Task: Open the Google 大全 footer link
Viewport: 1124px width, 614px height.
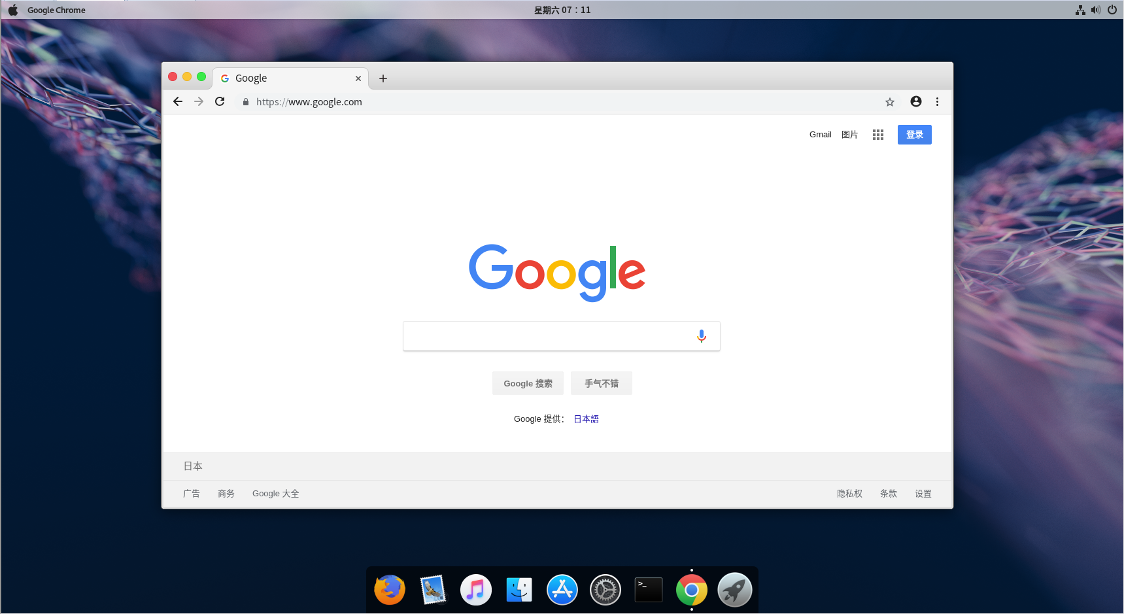Action: tap(275, 494)
